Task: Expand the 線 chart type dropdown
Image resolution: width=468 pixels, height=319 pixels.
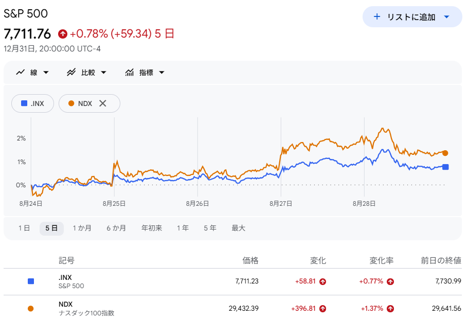Action: pos(46,73)
